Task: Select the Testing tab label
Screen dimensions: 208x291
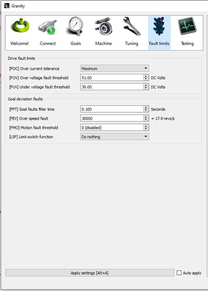Action: tap(187, 43)
